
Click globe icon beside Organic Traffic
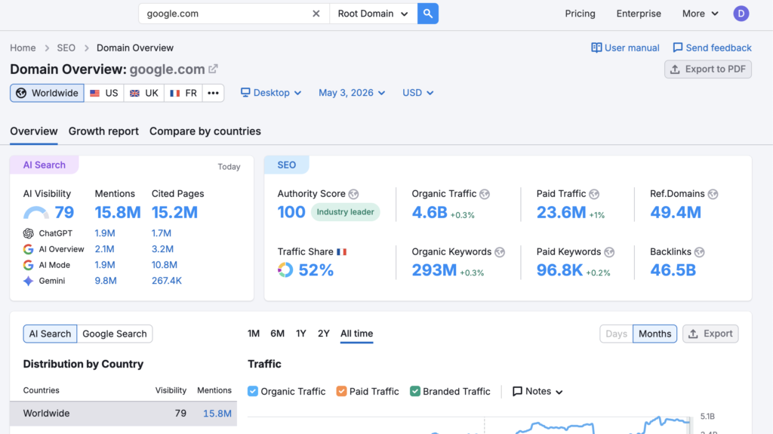pyautogui.click(x=485, y=194)
